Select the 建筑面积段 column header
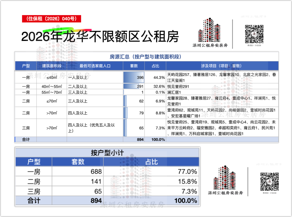292x217 pixels. [x=52, y=66]
